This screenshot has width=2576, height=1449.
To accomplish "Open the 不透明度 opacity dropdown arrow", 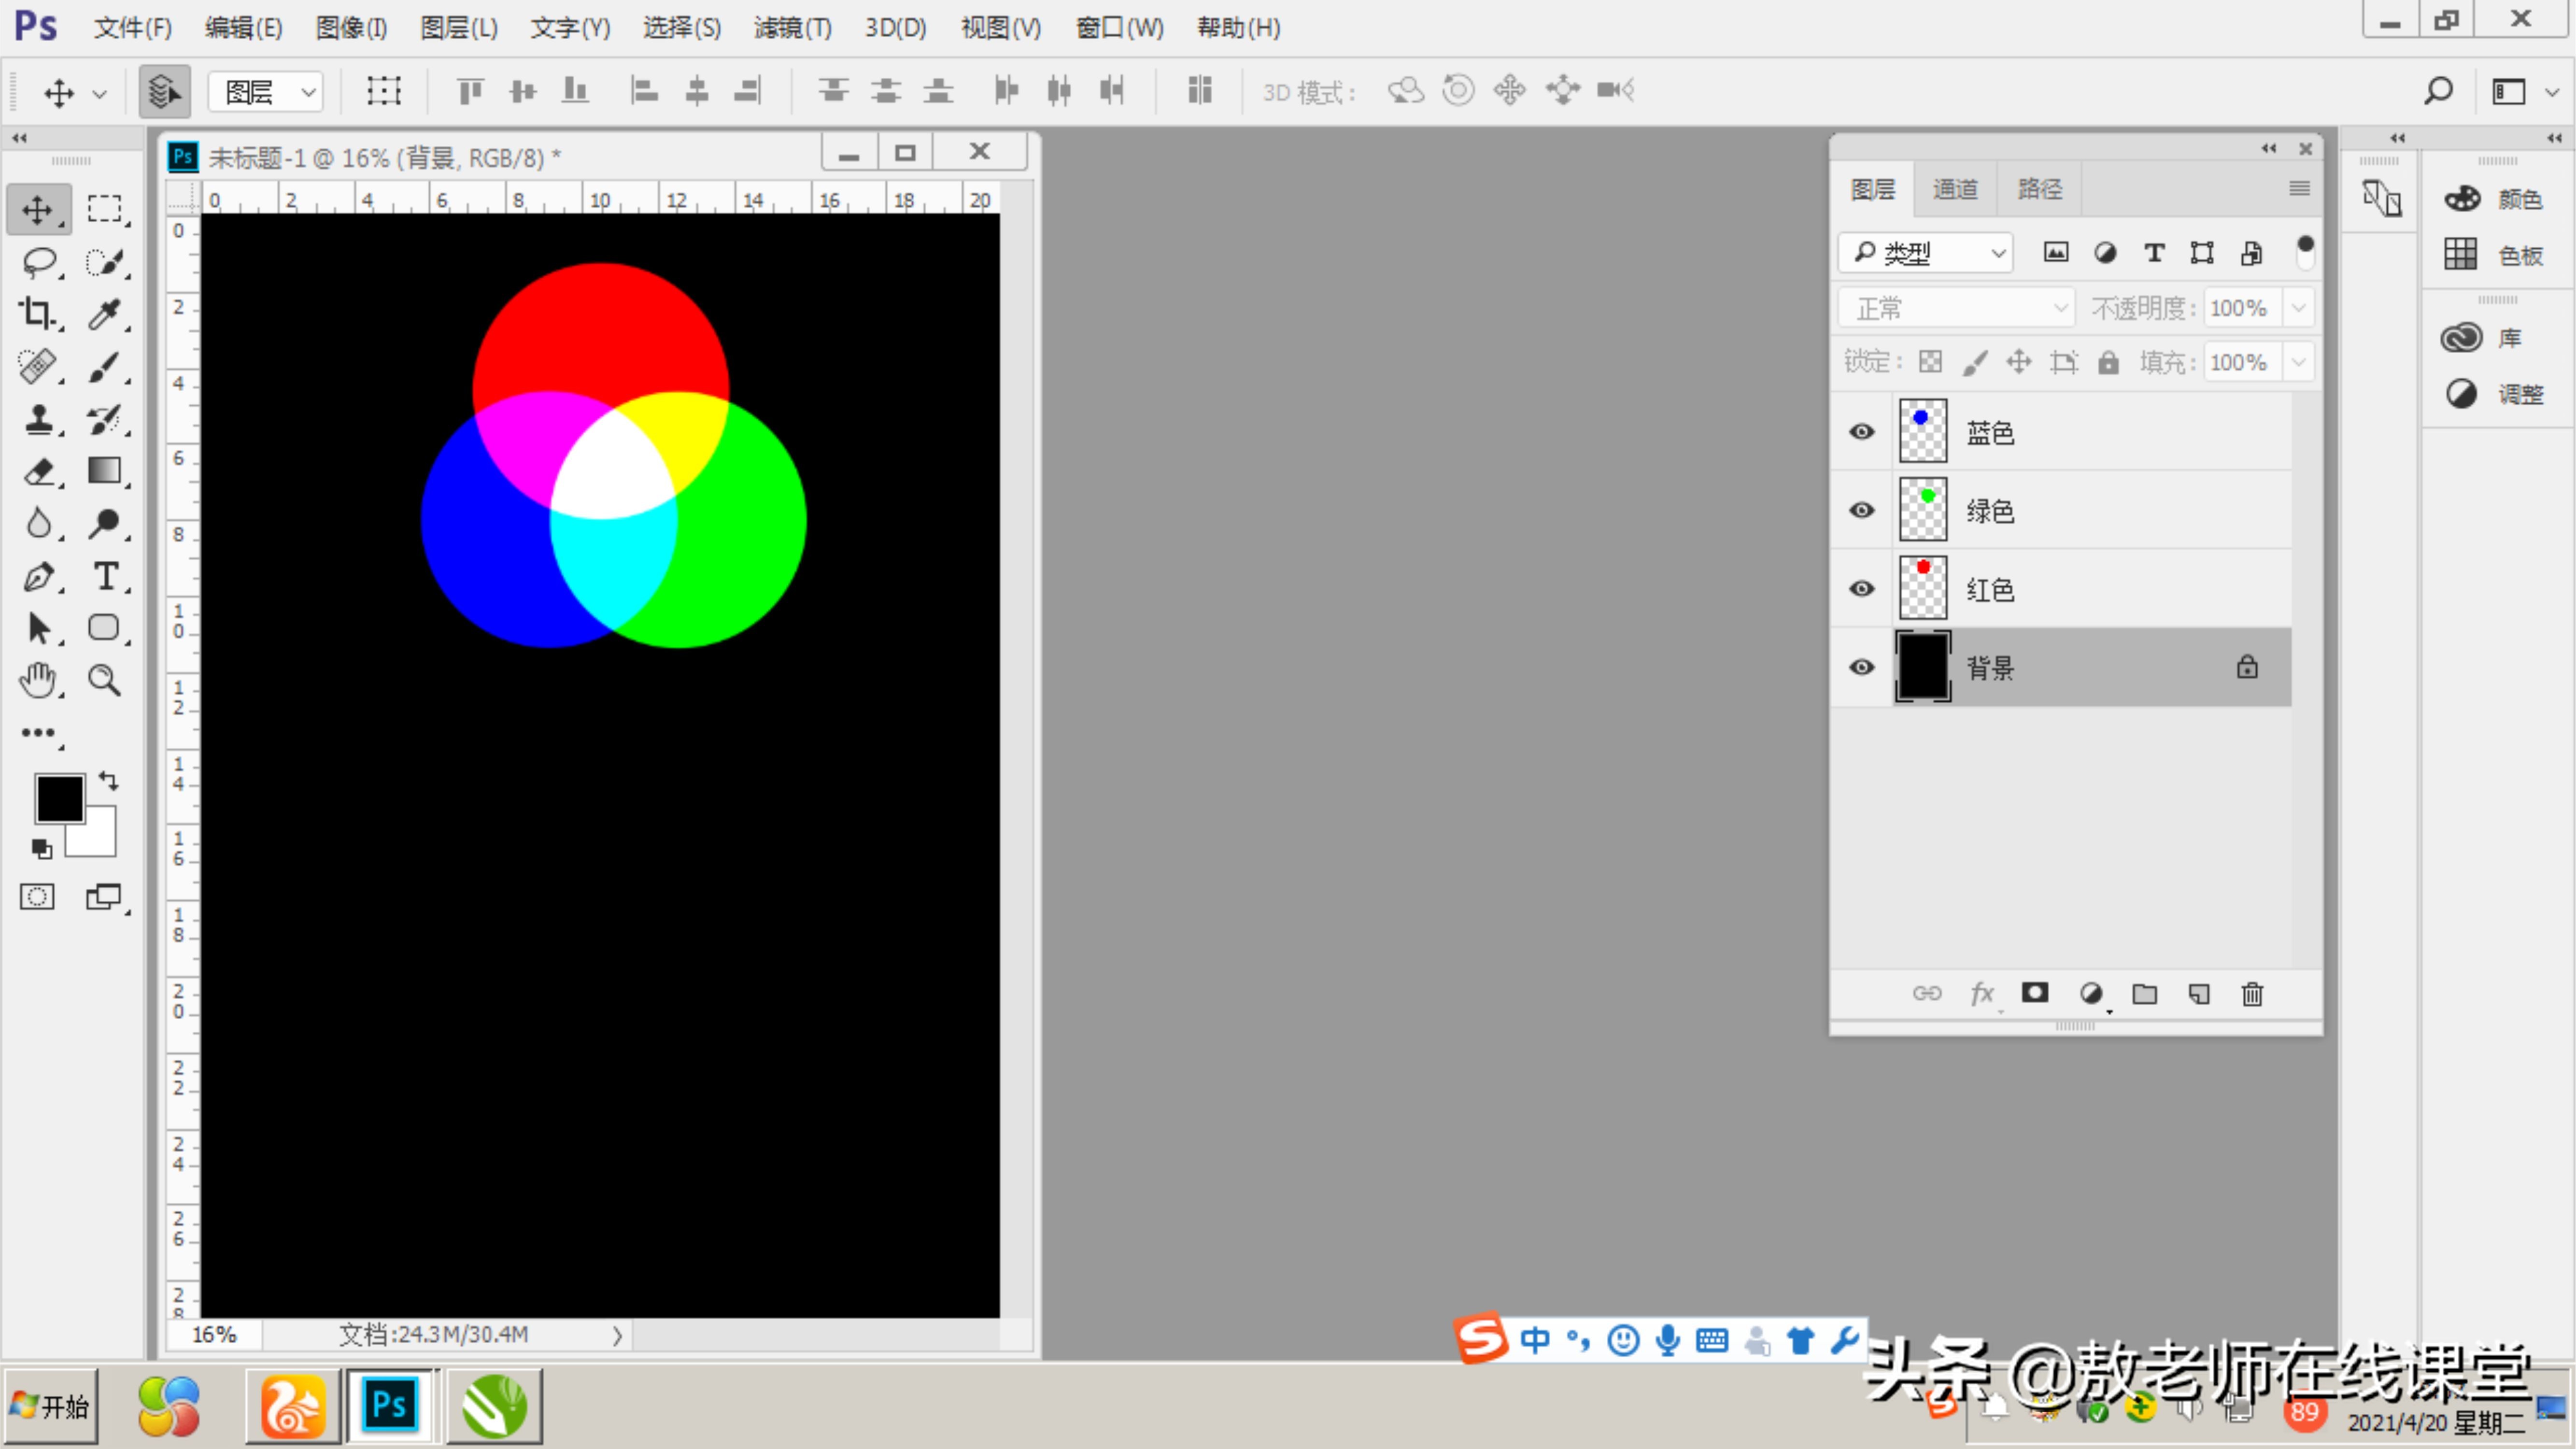I will coord(2298,308).
